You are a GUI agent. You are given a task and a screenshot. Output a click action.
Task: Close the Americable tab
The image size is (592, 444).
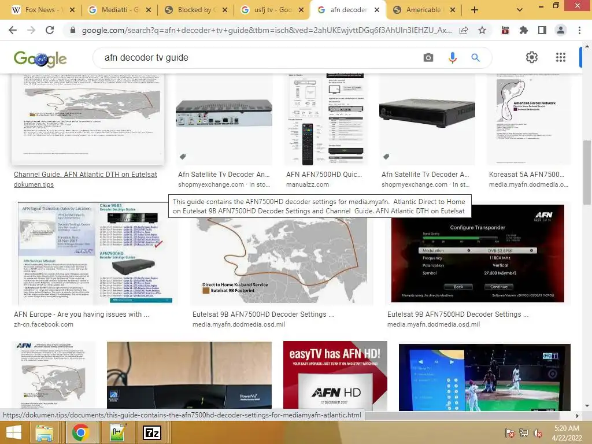tap(453, 10)
